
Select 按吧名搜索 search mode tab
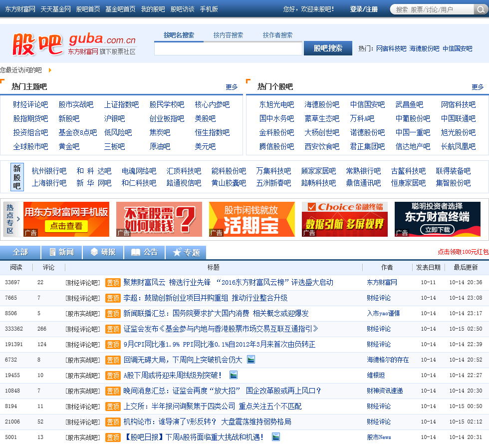(x=179, y=35)
